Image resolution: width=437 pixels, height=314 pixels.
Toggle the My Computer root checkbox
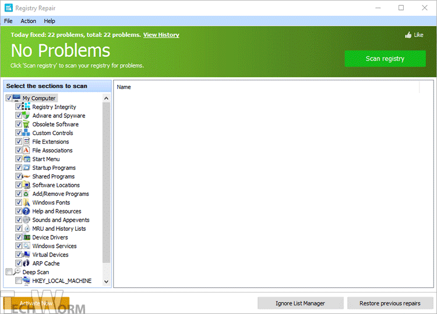click(9, 98)
